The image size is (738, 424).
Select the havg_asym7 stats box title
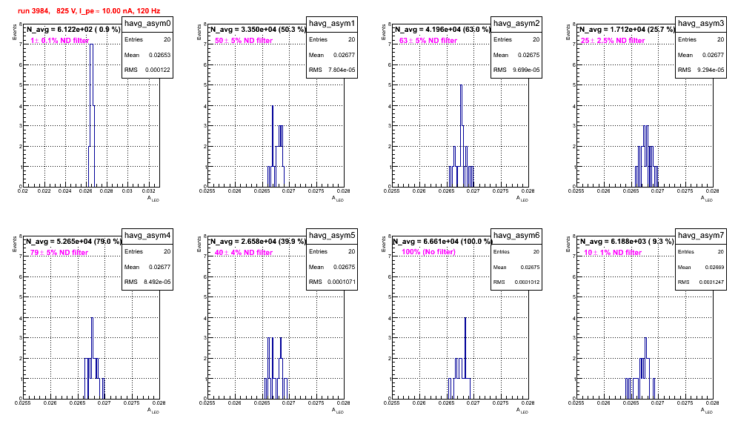point(701,235)
